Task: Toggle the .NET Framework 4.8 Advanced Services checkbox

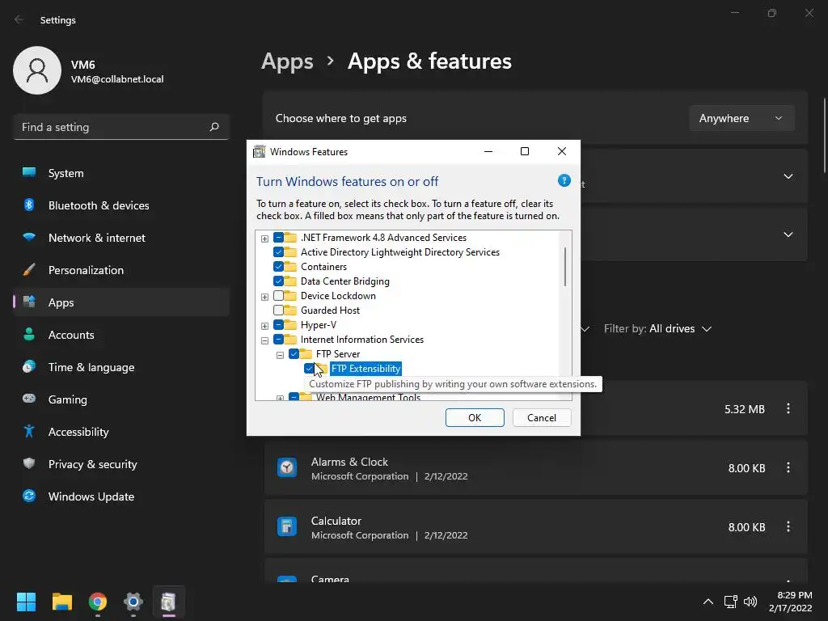Action: click(278, 238)
